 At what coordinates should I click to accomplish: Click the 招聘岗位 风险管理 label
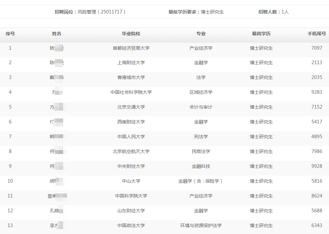click(x=90, y=12)
